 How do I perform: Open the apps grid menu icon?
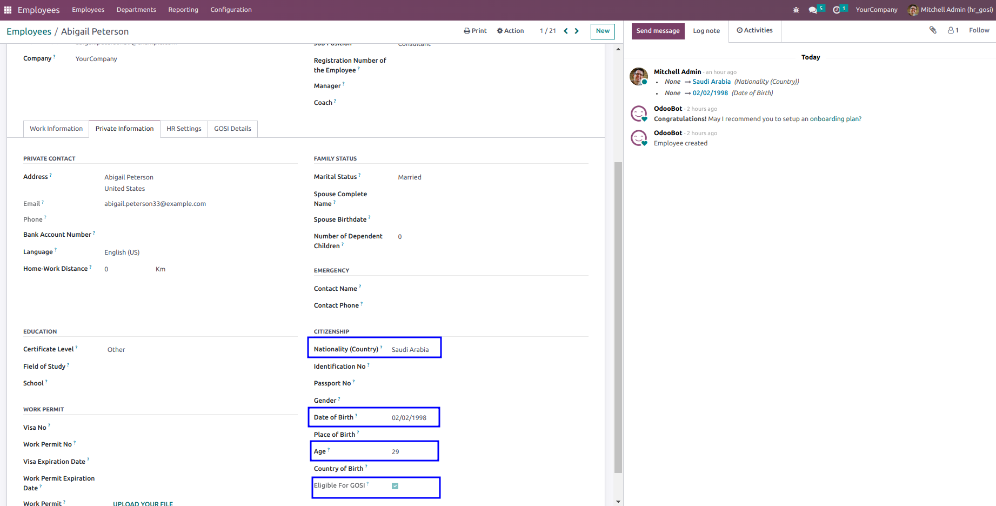pos(8,10)
